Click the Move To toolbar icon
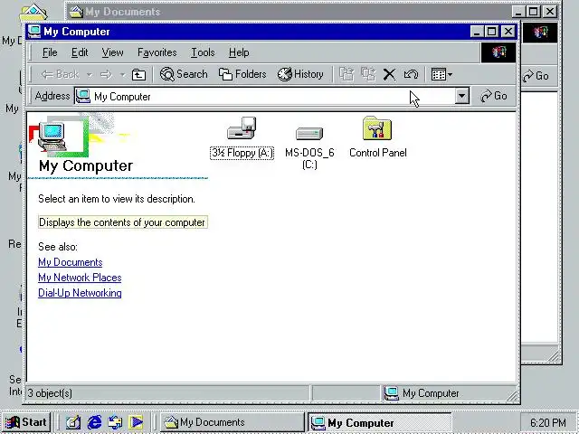The image size is (579, 434). [x=346, y=74]
